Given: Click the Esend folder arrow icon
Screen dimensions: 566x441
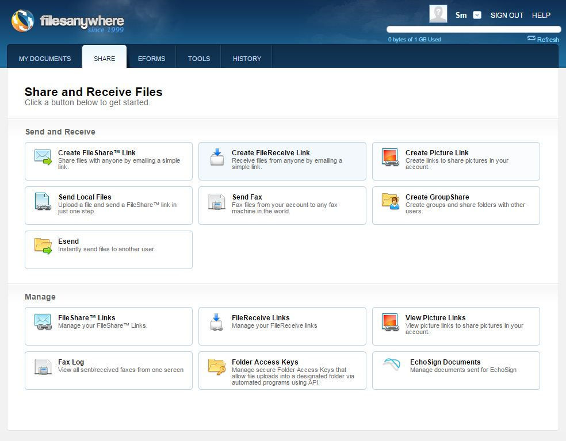Looking at the screenshot, I should coord(43,246).
